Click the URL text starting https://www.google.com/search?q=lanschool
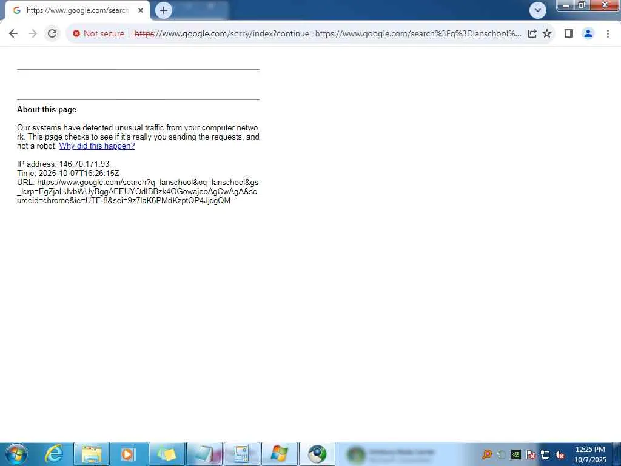621x466 pixels. point(138,191)
